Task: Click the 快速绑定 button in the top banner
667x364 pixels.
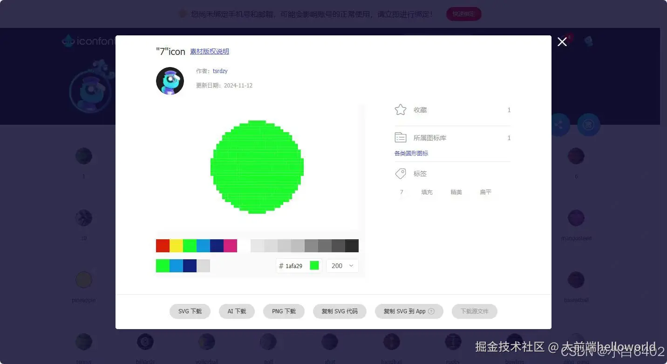Action: pyautogui.click(x=463, y=14)
